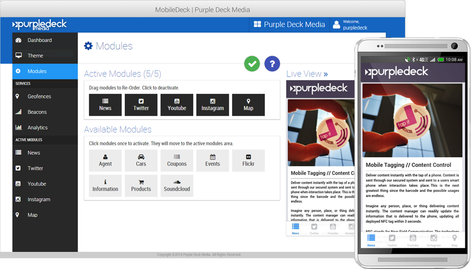
Task: Deactivate the Twitter active module
Action: click(x=141, y=105)
